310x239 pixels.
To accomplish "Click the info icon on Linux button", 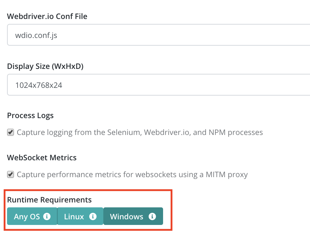I will 93,216.
